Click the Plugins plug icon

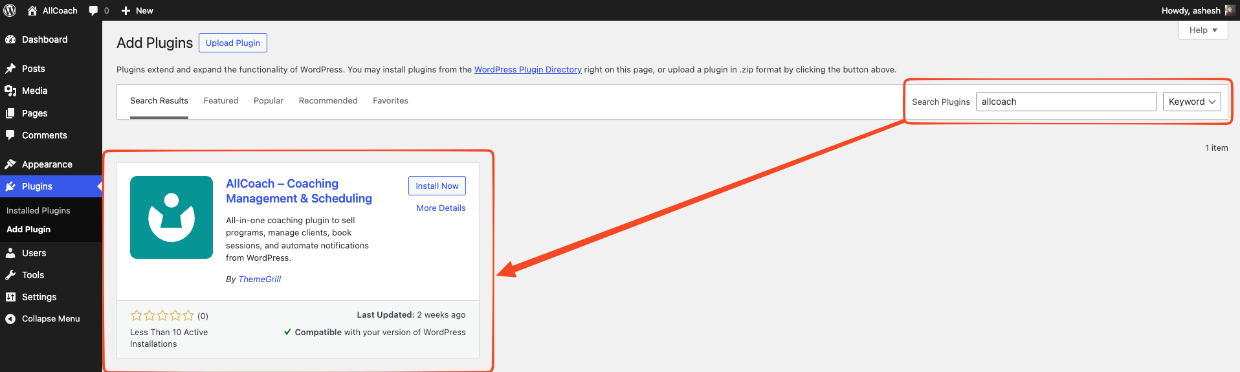[10, 186]
